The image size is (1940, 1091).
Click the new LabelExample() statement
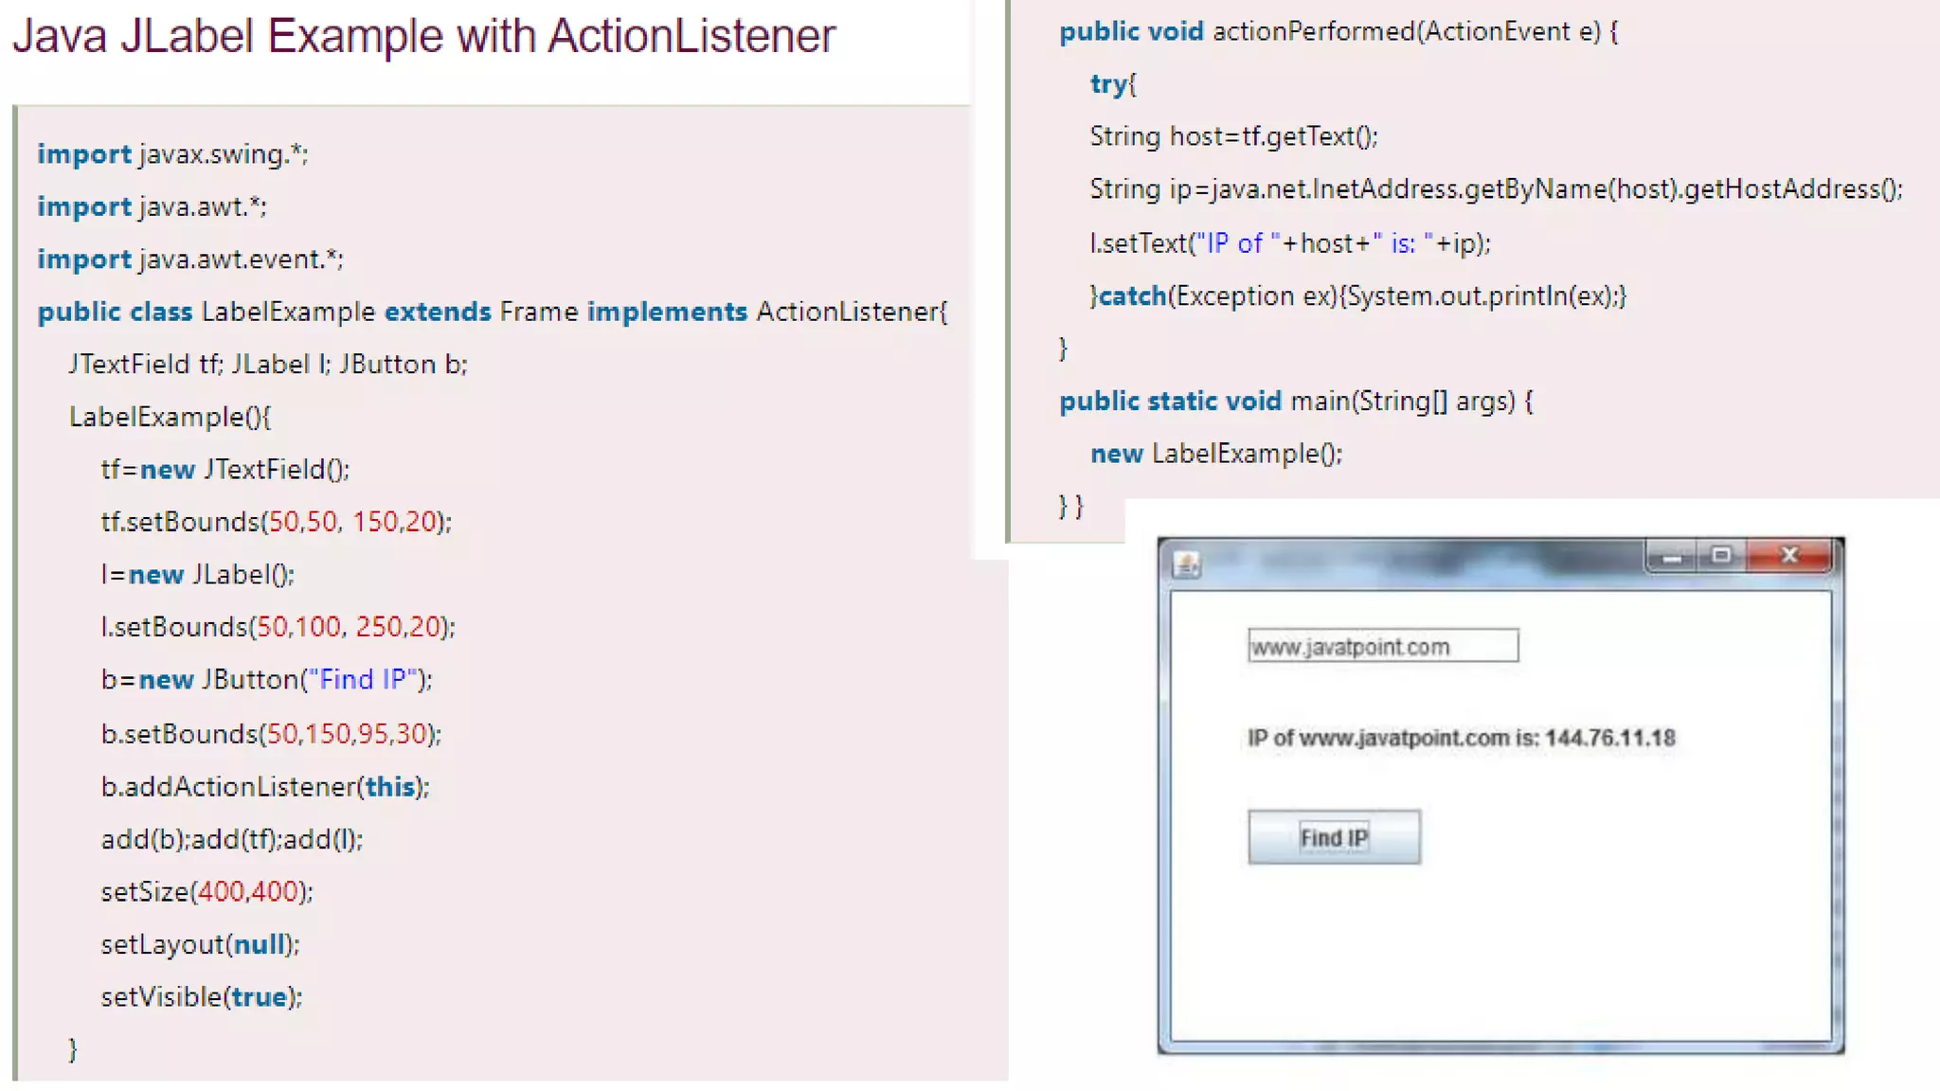(1215, 454)
